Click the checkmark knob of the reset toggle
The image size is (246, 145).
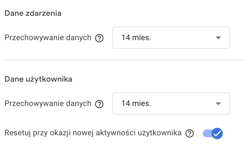point(217,133)
